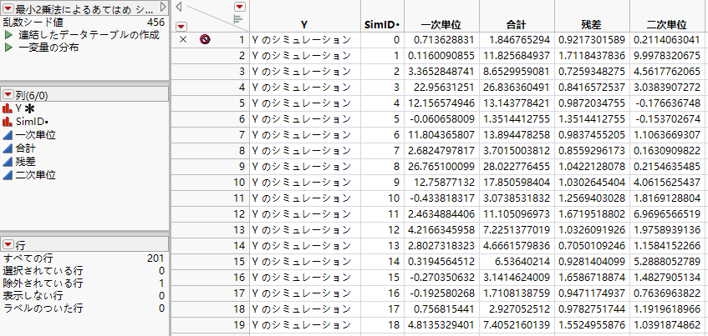Image resolution: width=708 pixels, height=336 pixels.
Task: Click the 乱数シード値 value 456
Action: [x=155, y=22]
